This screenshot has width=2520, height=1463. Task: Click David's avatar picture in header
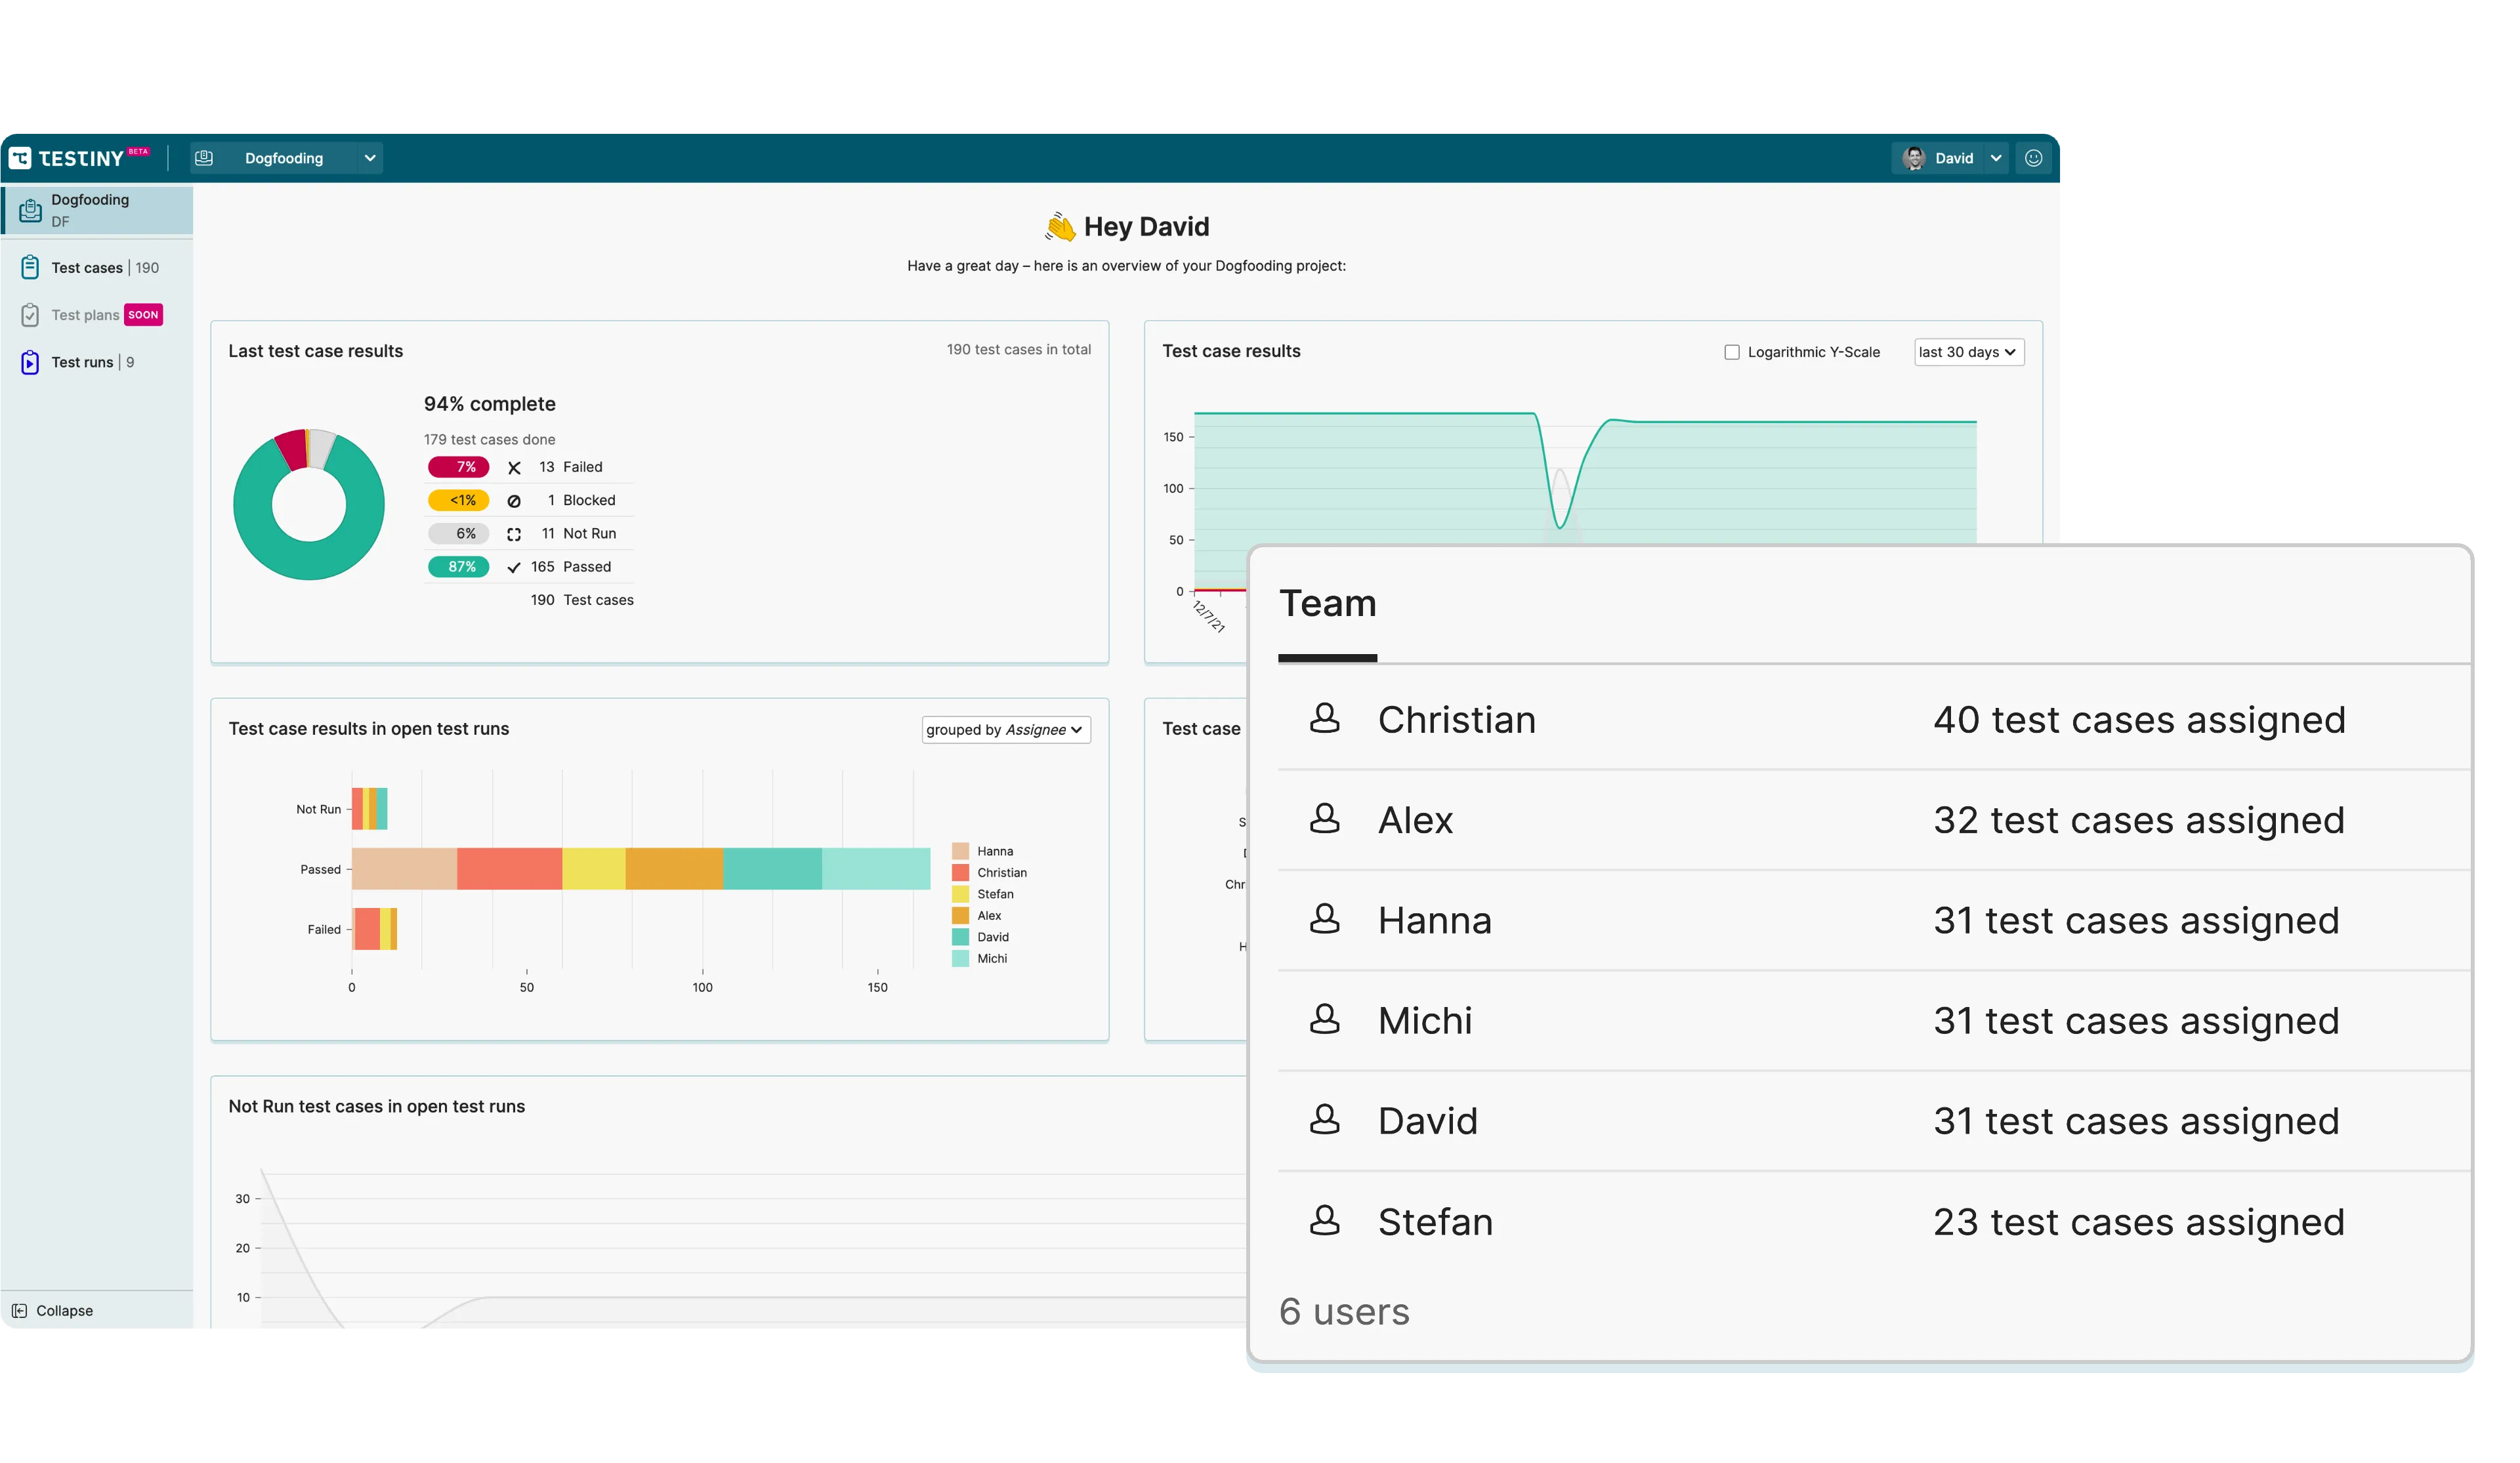(x=1914, y=158)
